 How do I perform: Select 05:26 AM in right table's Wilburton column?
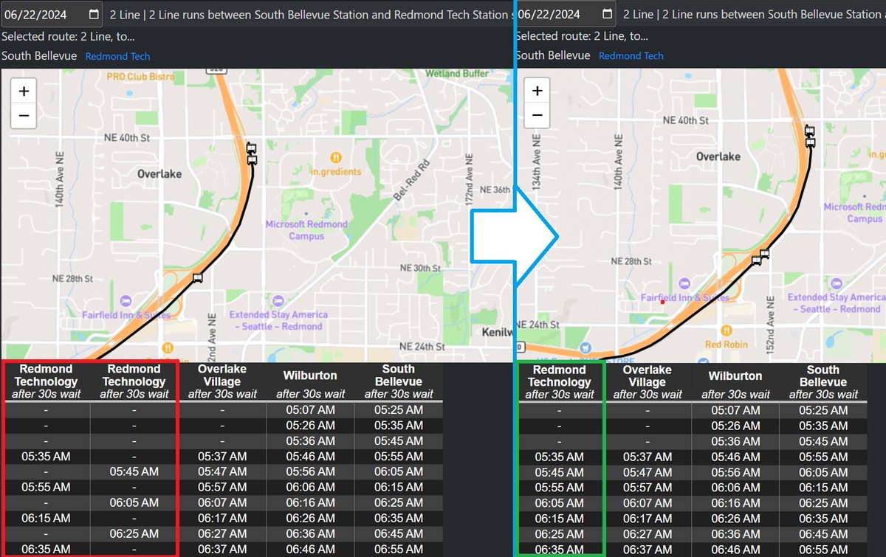click(x=735, y=426)
